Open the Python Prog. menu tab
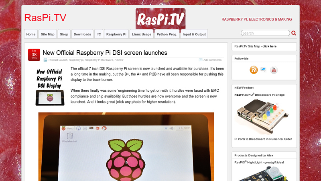Viewport: 321px width, 181px height. point(167,34)
